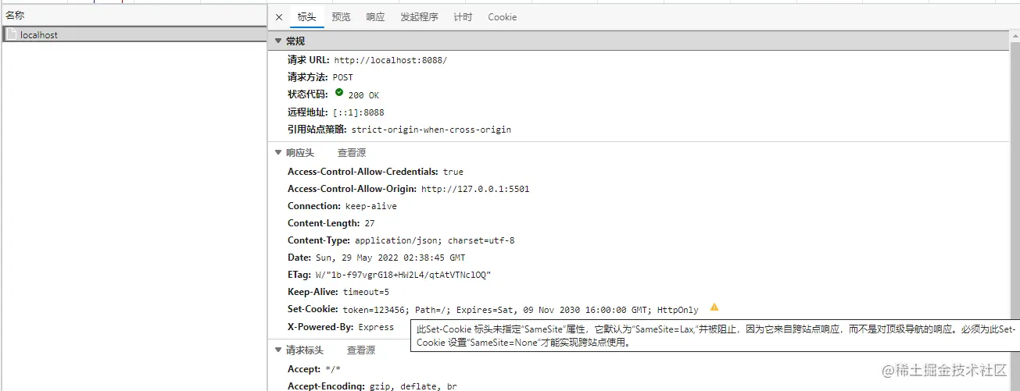Viewport: 1020px width, 391px height.
Task: Open the Cookie tab
Action: (x=502, y=17)
